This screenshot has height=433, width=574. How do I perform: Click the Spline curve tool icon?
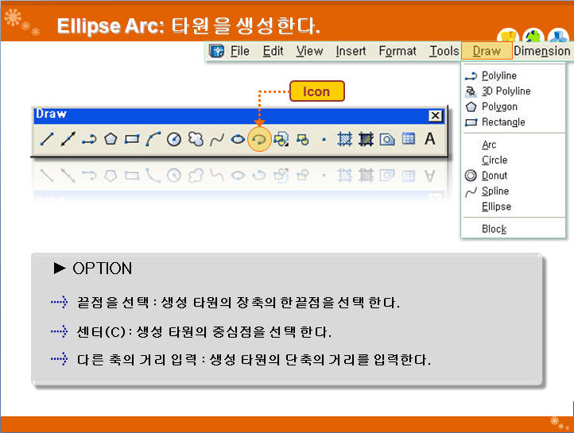pos(216,139)
